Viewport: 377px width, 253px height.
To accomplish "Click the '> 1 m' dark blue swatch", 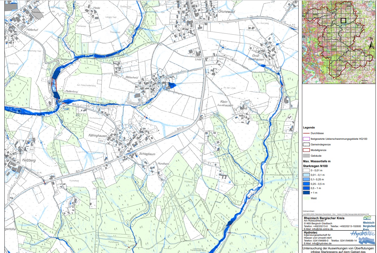I will pyautogui.click(x=306, y=193).
